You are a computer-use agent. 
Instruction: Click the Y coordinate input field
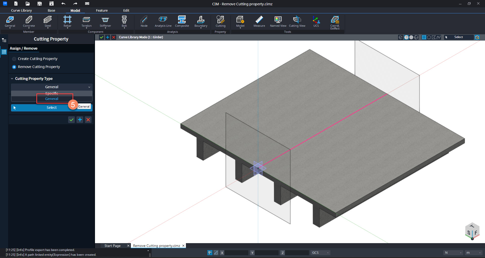click(267, 253)
